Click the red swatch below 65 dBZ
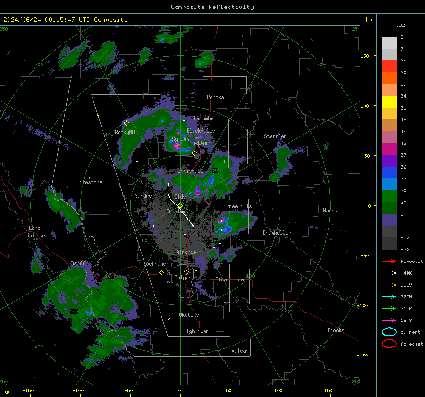Screen dimensions: 425x397 click(x=389, y=66)
